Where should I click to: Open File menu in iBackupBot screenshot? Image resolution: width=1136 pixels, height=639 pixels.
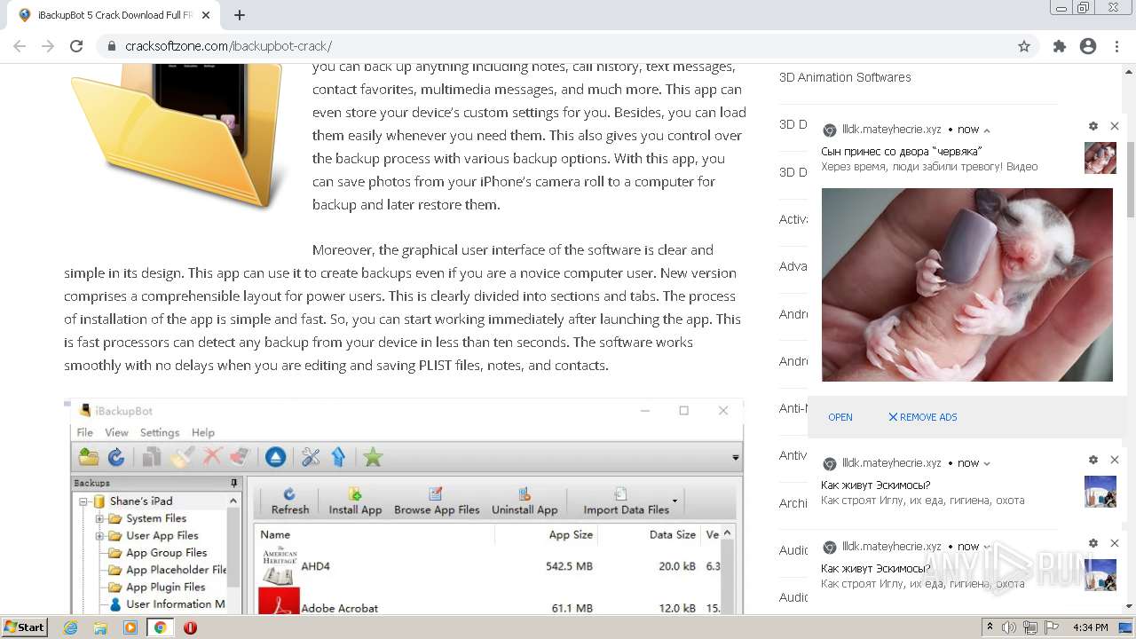[x=85, y=432]
